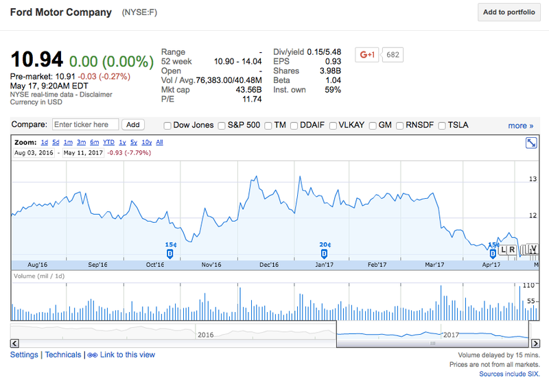
Task: Click the left scroll arrow of timeline
Action: click(14, 343)
